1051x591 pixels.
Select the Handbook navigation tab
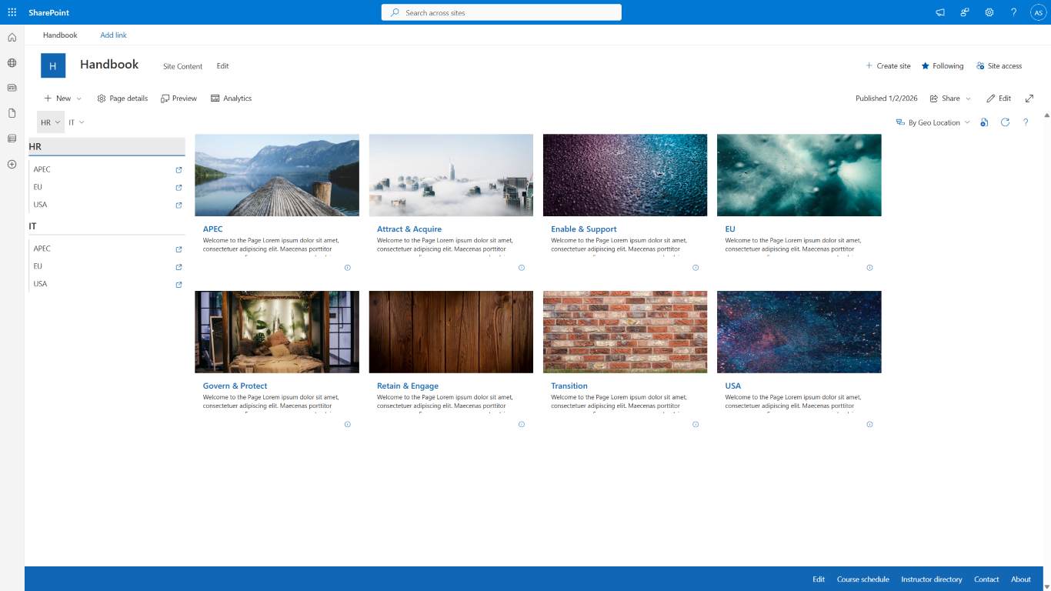[60, 35]
